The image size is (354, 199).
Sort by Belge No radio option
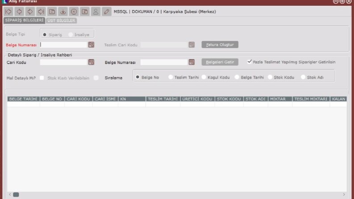click(137, 77)
